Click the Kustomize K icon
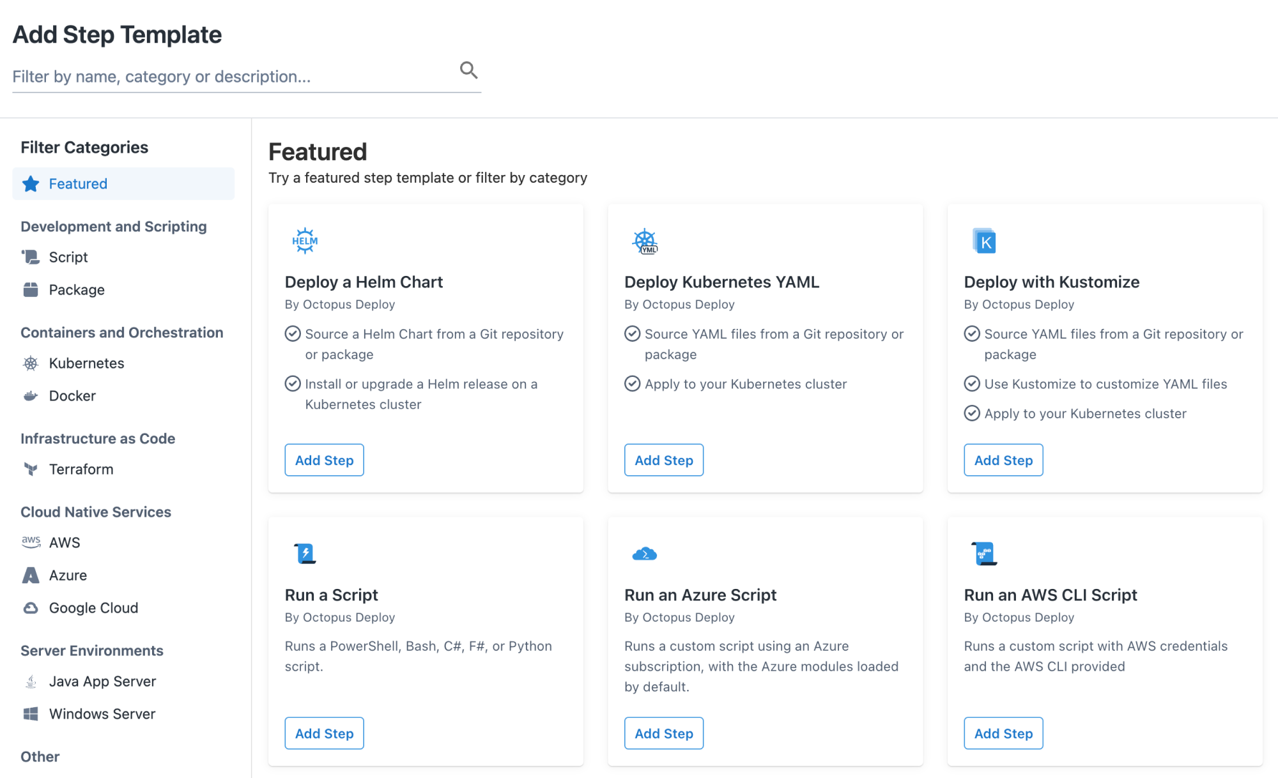Image resolution: width=1278 pixels, height=778 pixels. (984, 241)
